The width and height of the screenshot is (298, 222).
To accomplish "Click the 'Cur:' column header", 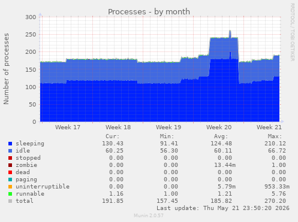I will click(113, 136).
